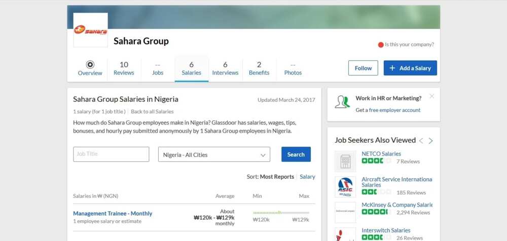Click the Sahara Group company name heading
The height and width of the screenshot is (241, 507).
pos(141,41)
